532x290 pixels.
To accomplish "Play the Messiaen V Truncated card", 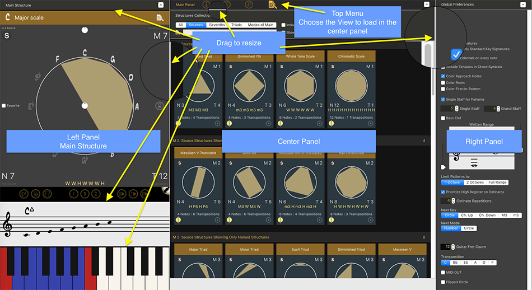I will (x=217, y=220).
